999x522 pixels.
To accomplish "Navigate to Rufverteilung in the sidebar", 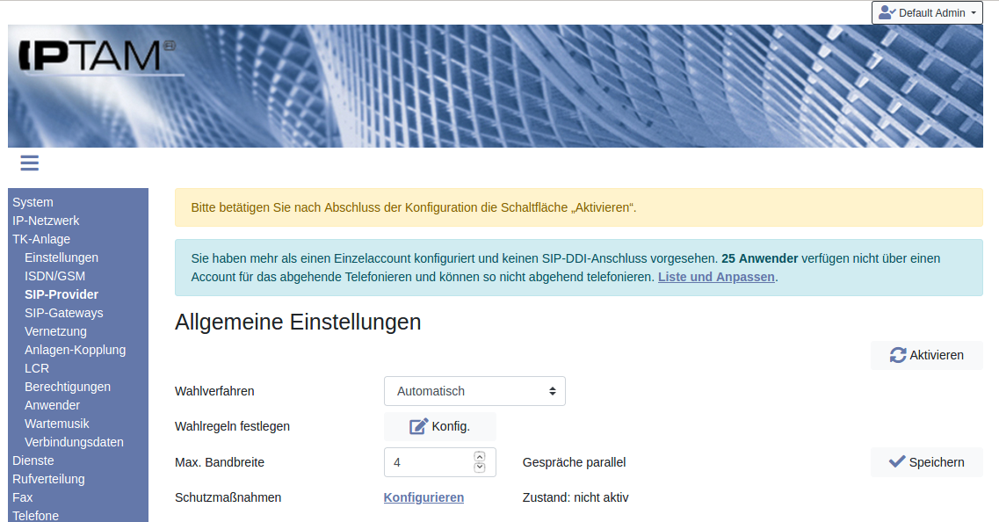I will pyautogui.click(x=48, y=479).
